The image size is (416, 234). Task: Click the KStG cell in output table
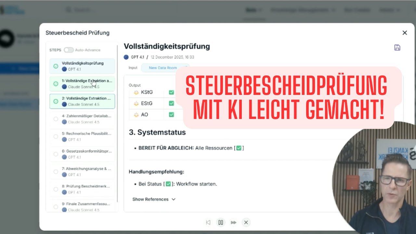pos(147,92)
